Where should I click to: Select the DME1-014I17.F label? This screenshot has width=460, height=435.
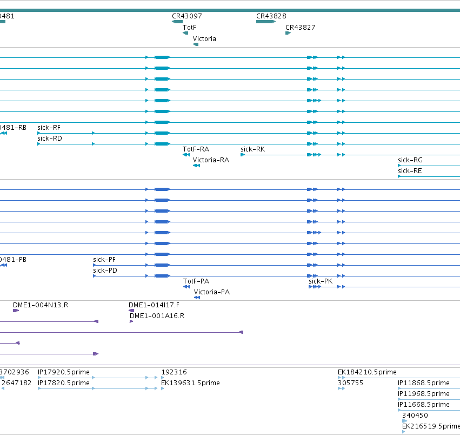tap(154, 306)
